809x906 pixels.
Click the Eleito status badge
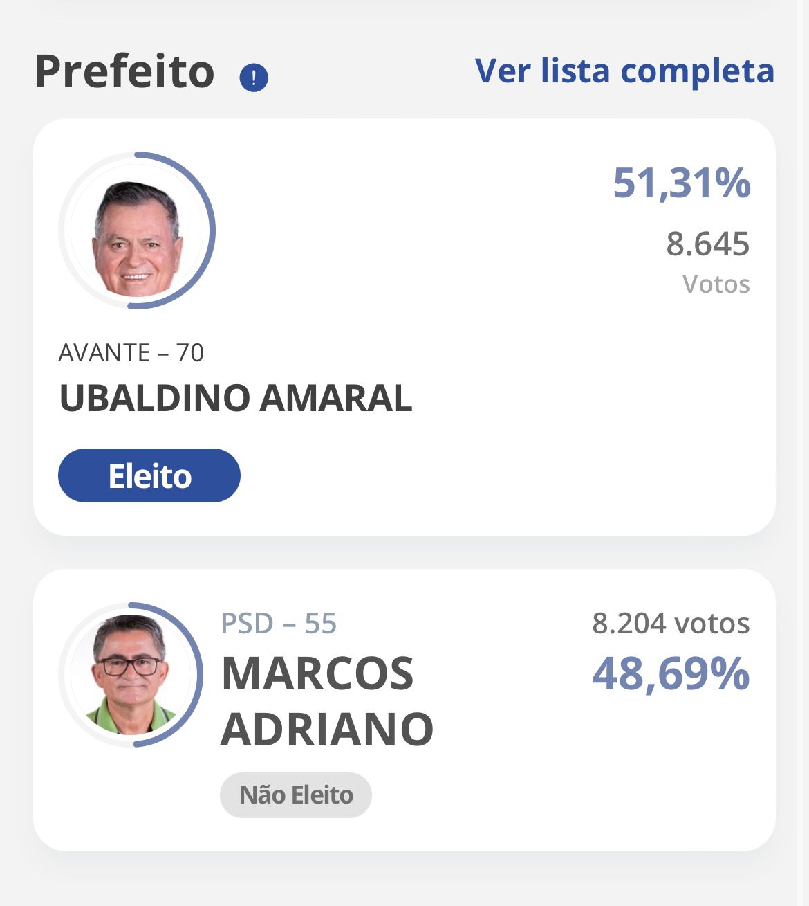coord(149,476)
